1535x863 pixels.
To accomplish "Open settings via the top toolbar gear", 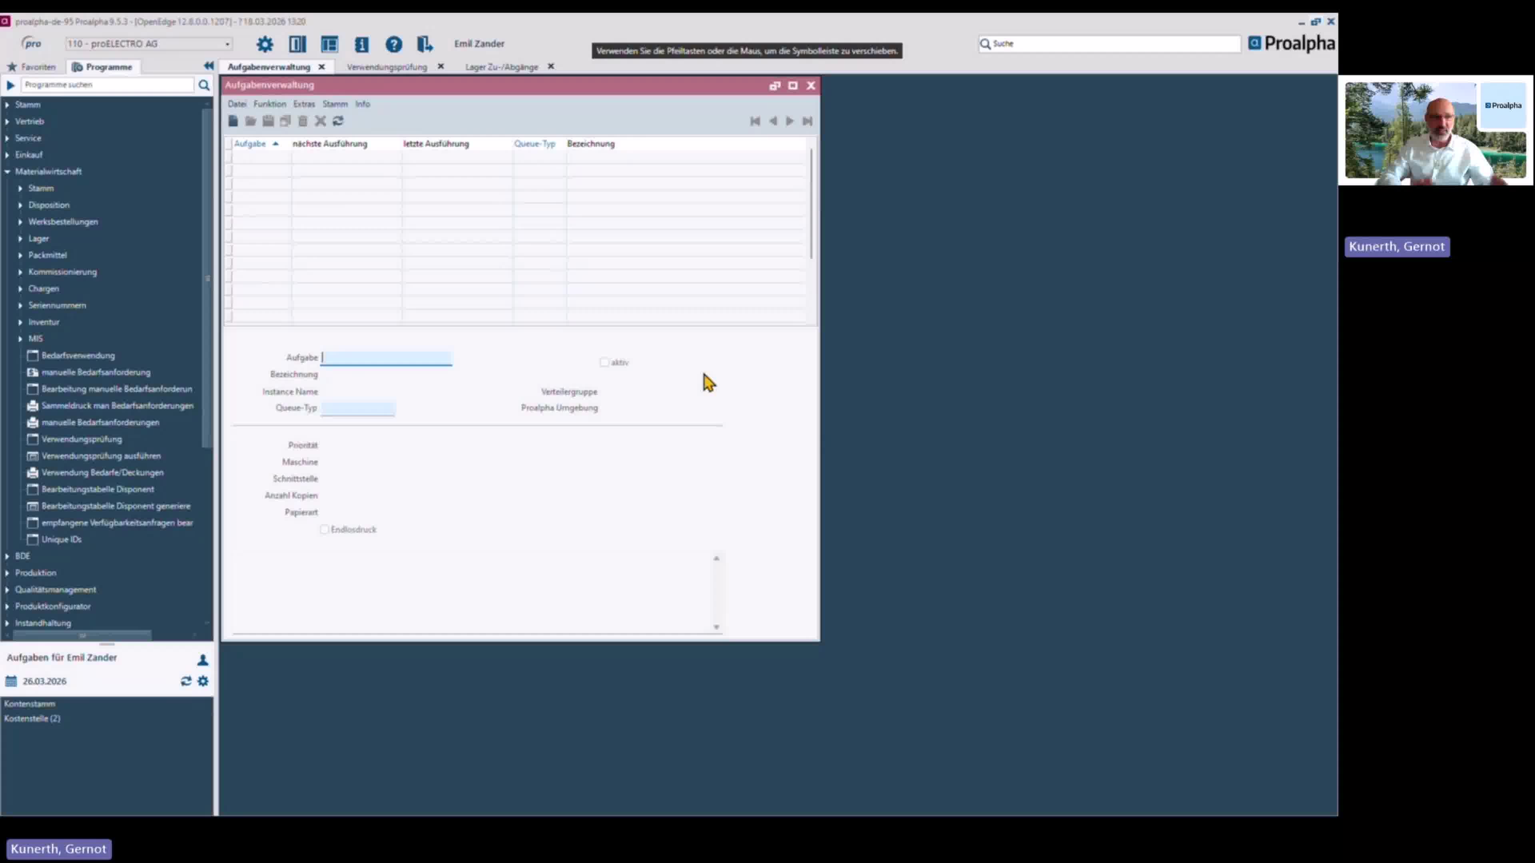I will coord(265,44).
